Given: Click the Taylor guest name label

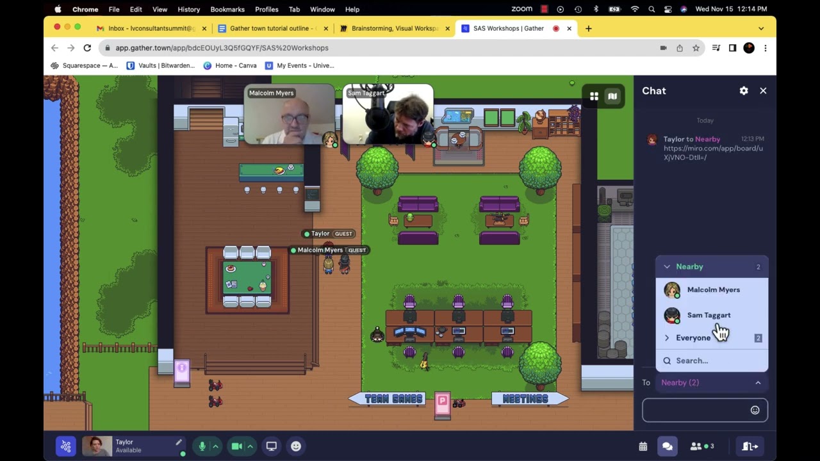Looking at the screenshot, I should pyautogui.click(x=329, y=234).
